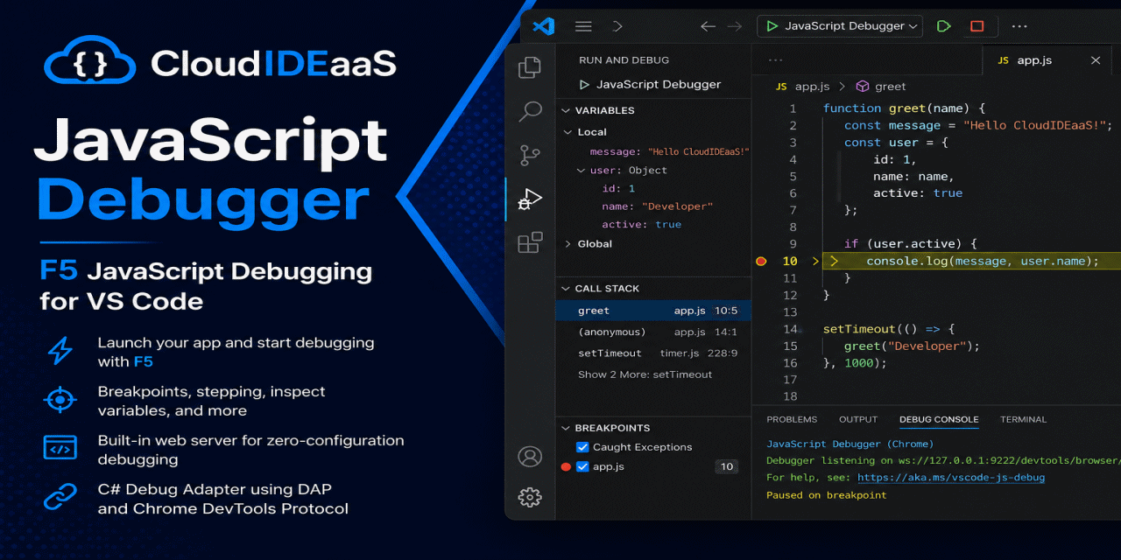The height and width of the screenshot is (560, 1121).
Task: Select the setTimeout timer.js stack frame
Action: [x=654, y=353]
